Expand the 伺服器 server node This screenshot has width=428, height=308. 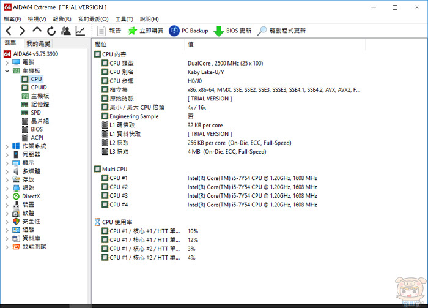[7, 155]
